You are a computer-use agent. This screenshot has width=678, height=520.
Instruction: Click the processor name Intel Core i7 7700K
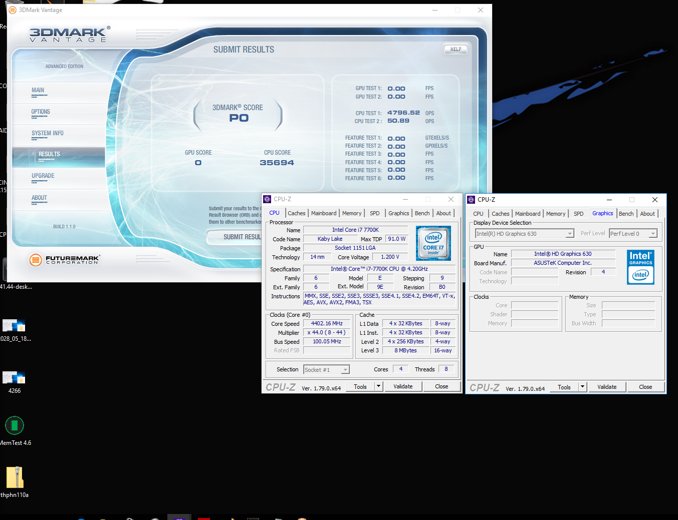(355, 230)
